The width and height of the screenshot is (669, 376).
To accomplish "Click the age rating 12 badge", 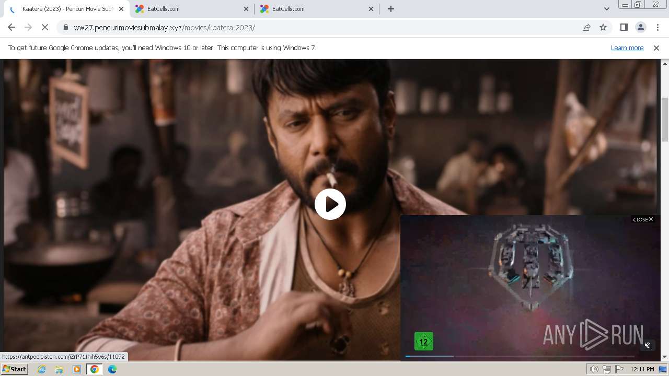I will pos(423,342).
